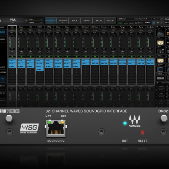169x169 pixels.
Task: Select the GTR 1 channel header
Action: click(x=40, y=27)
